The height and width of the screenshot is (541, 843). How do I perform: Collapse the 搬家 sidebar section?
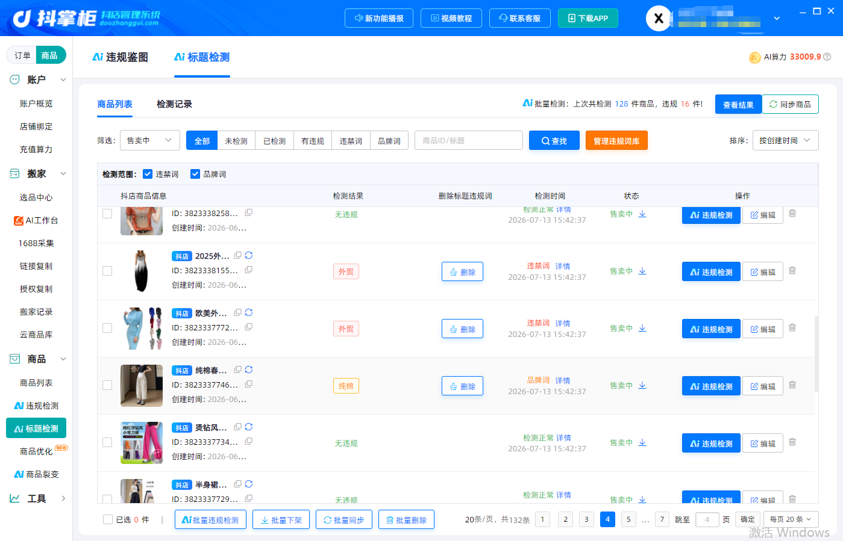click(x=63, y=173)
